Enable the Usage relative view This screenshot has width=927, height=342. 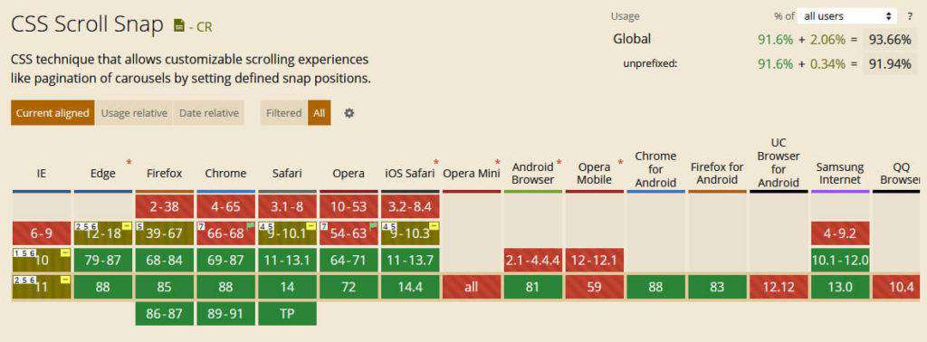click(134, 113)
